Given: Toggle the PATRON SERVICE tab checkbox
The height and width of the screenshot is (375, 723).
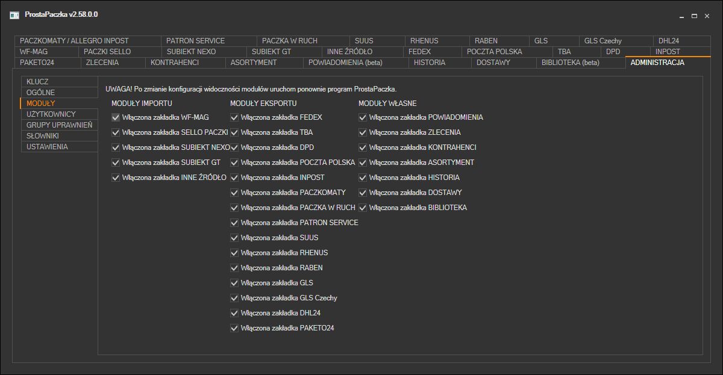Looking at the screenshot, I should (x=234, y=223).
